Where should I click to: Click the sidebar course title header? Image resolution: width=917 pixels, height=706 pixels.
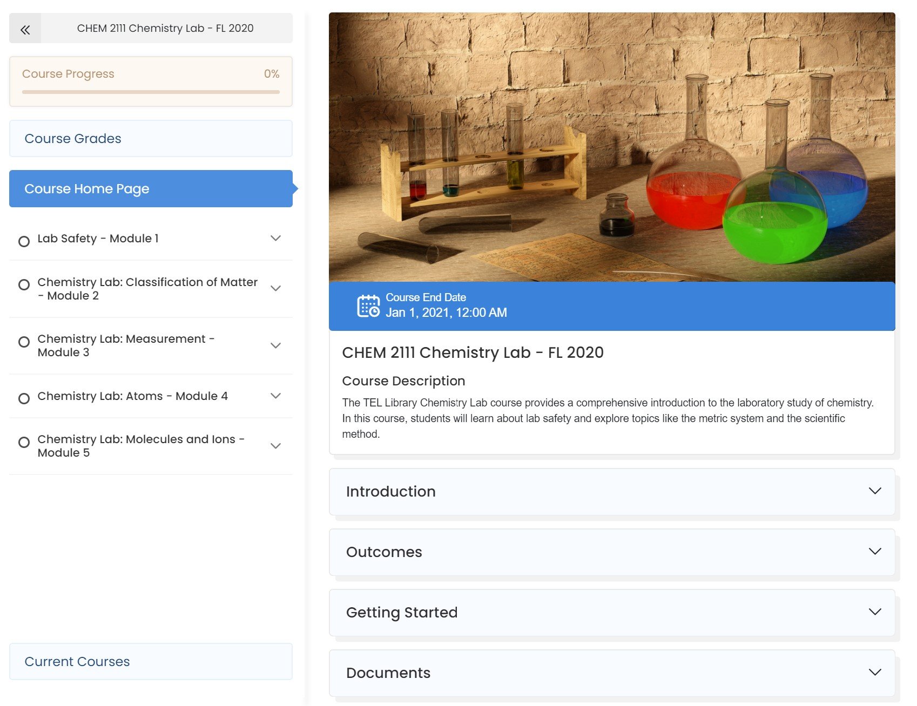[165, 29]
